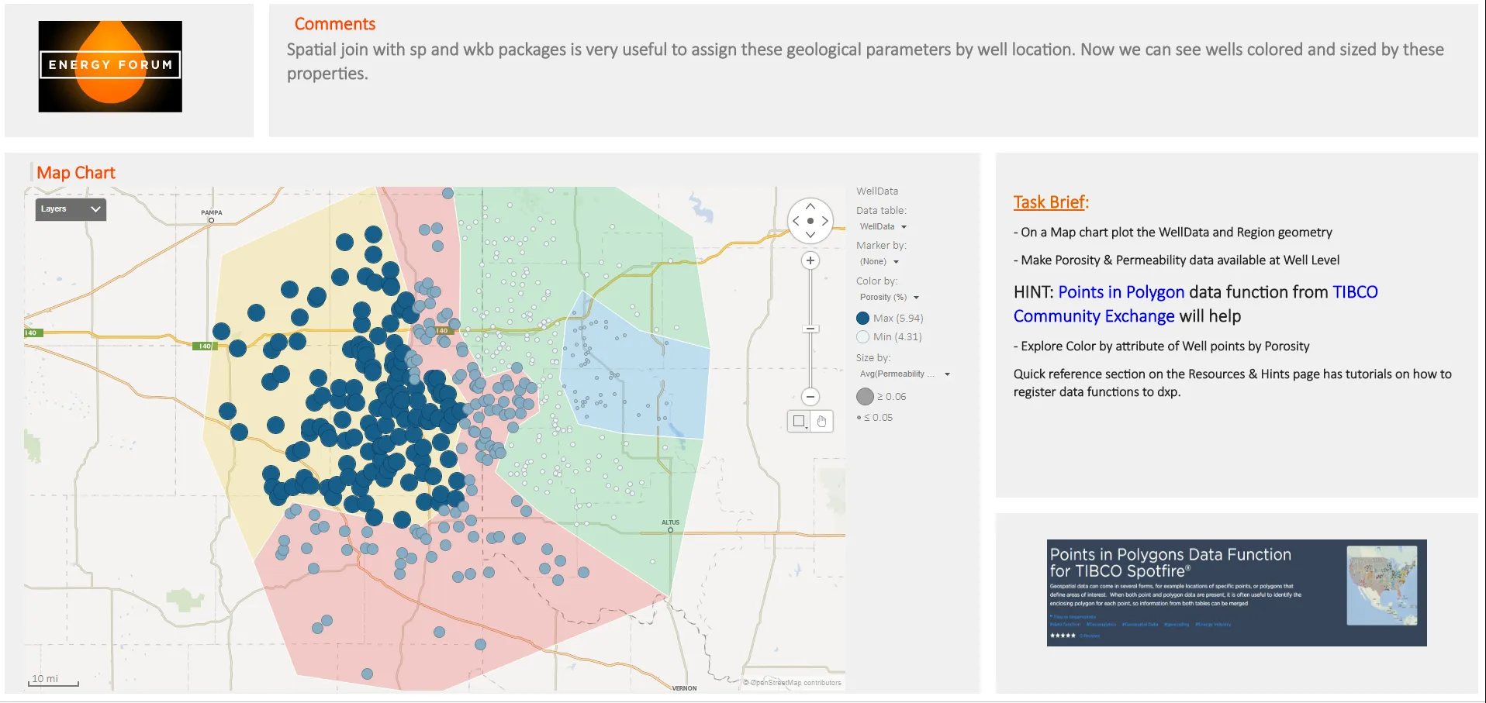Open the TIBCO Community Exchange link
The width and height of the screenshot is (1486, 703).
tap(1195, 304)
